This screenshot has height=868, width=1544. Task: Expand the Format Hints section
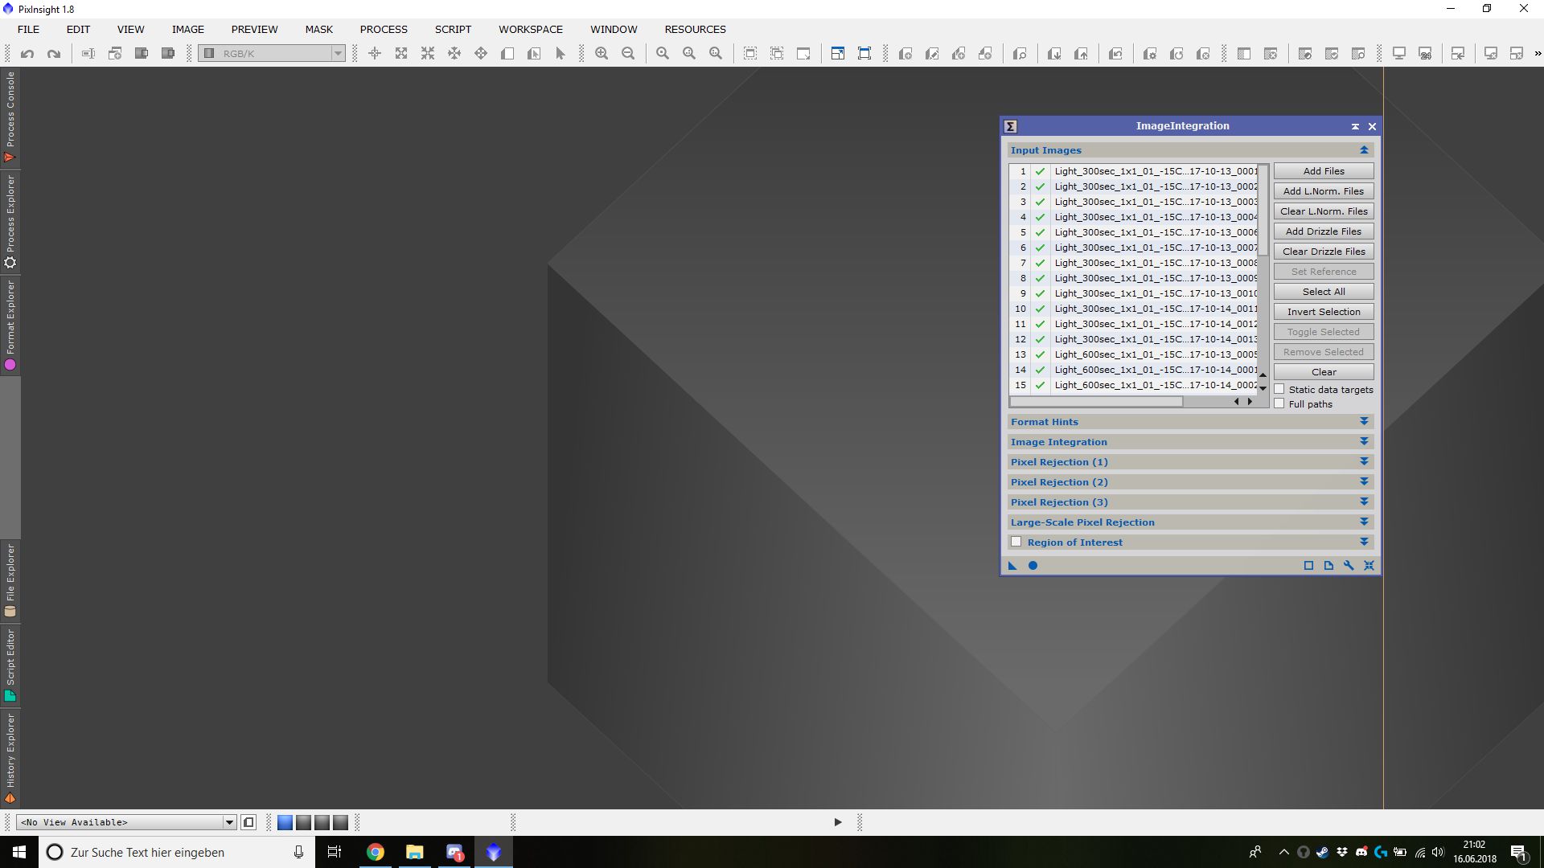pyautogui.click(x=1364, y=421)
